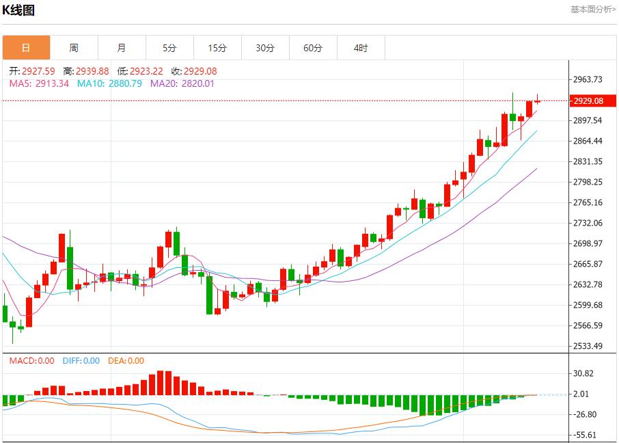Click the DEA indicator label
Screen dimensions: 619x443
tap(125, 360)
